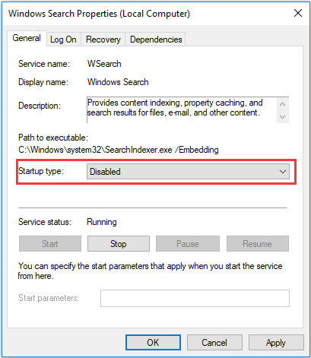Stop the Windows Search service

tap(119, 244)
